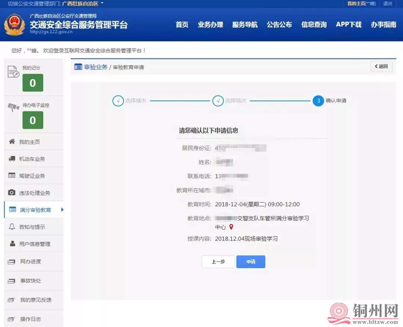This screenshot has height=327, width=403.
Task: Click the icon beside 网办进度
Action: point(11,262)
